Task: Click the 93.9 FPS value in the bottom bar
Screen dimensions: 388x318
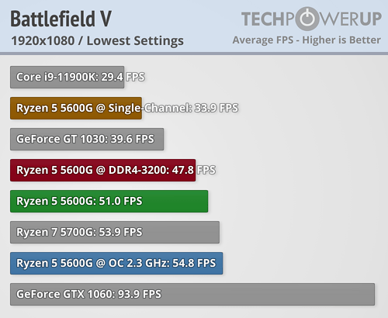Action: click(x=140, y=294)
